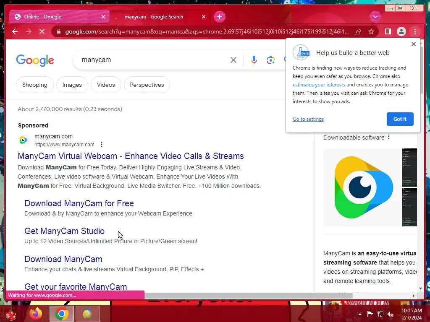Open Chrome's three-dot menu
This screenshot has height=322, width=430.
click(x=415, y=31)
